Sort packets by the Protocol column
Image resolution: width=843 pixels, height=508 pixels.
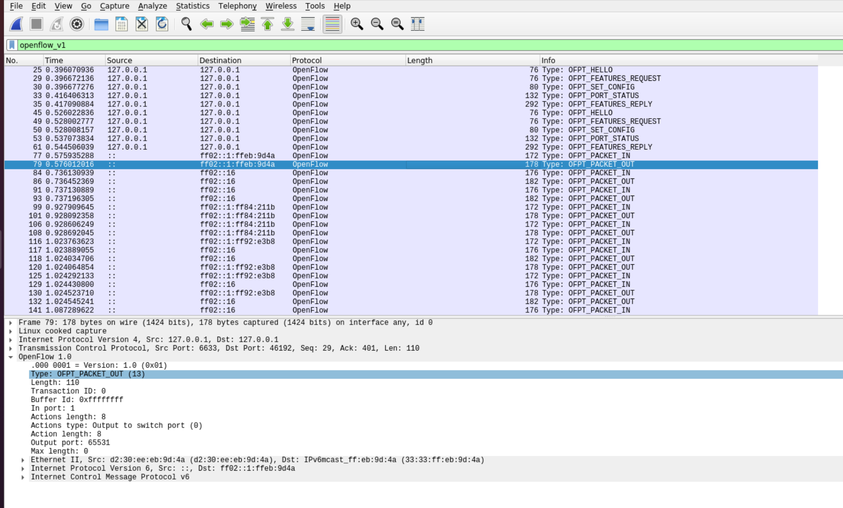pyautogui.click(x=348, y=60)
